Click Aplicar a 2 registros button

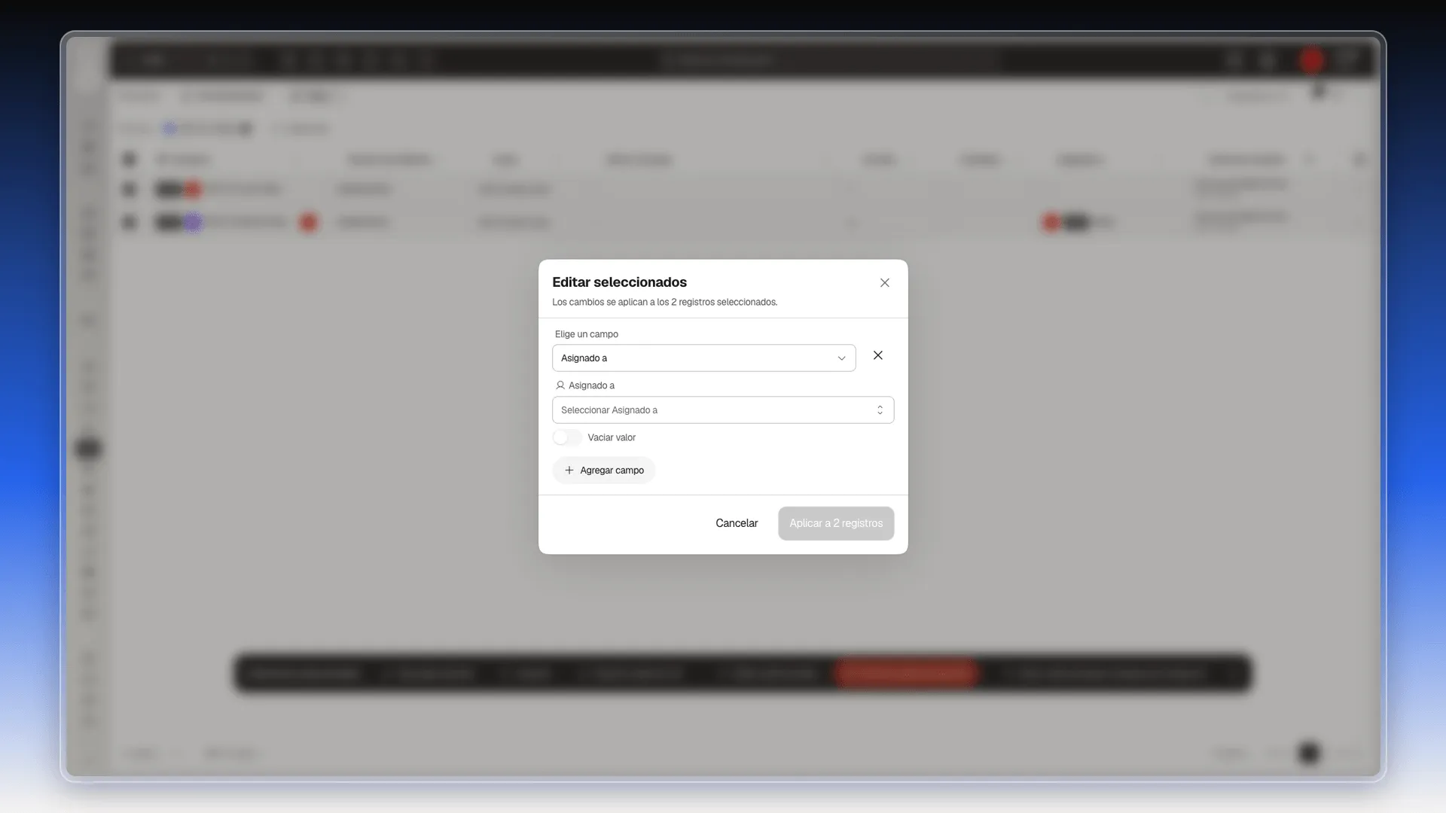coord(836,523)
